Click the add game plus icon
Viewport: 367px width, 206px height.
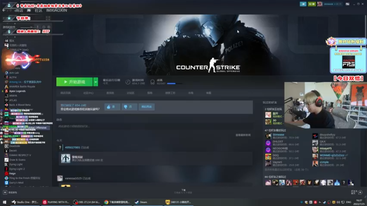[5, 192]
